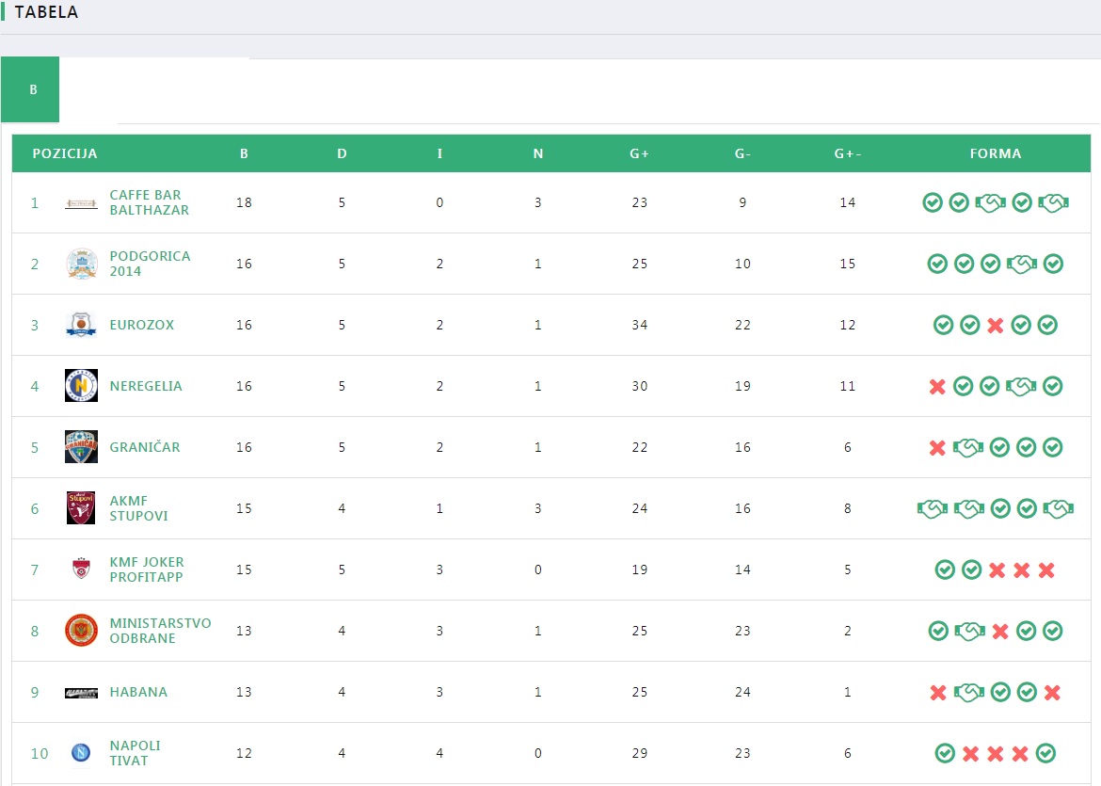Image resolution: width=1101 pixels, height=786 pixels.
Task: Click the Napoli Tivat team logo
Action: [81, 753]
